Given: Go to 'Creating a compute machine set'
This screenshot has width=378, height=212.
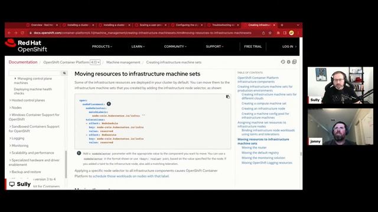Looking at the screenshot, I should pos(264,104).
